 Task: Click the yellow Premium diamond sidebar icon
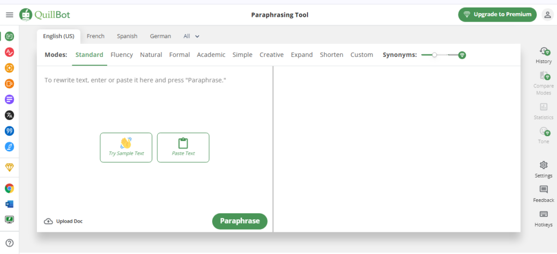[10, 167]
